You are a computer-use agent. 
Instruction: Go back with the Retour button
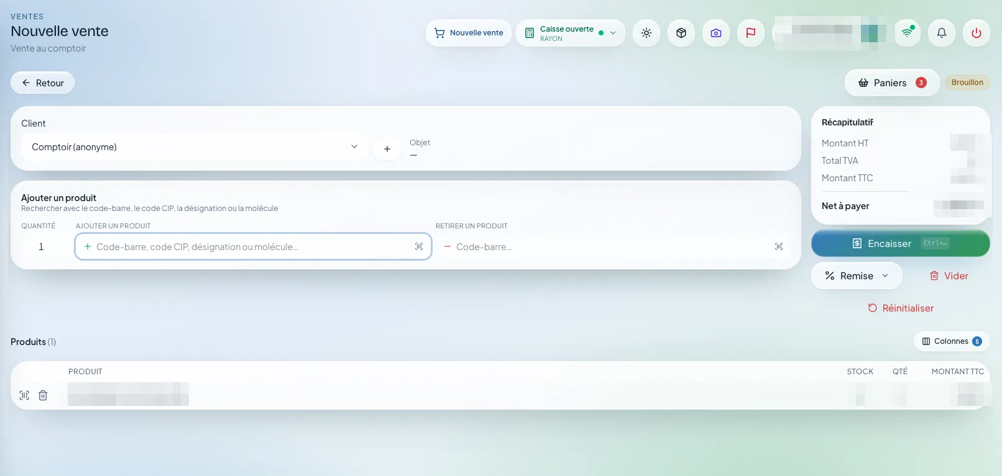(42, 83)
